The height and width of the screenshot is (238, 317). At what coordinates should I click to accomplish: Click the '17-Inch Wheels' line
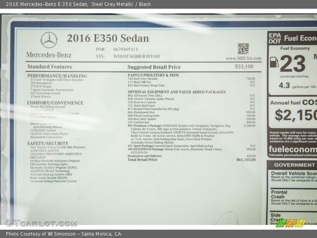pos(40,96)
